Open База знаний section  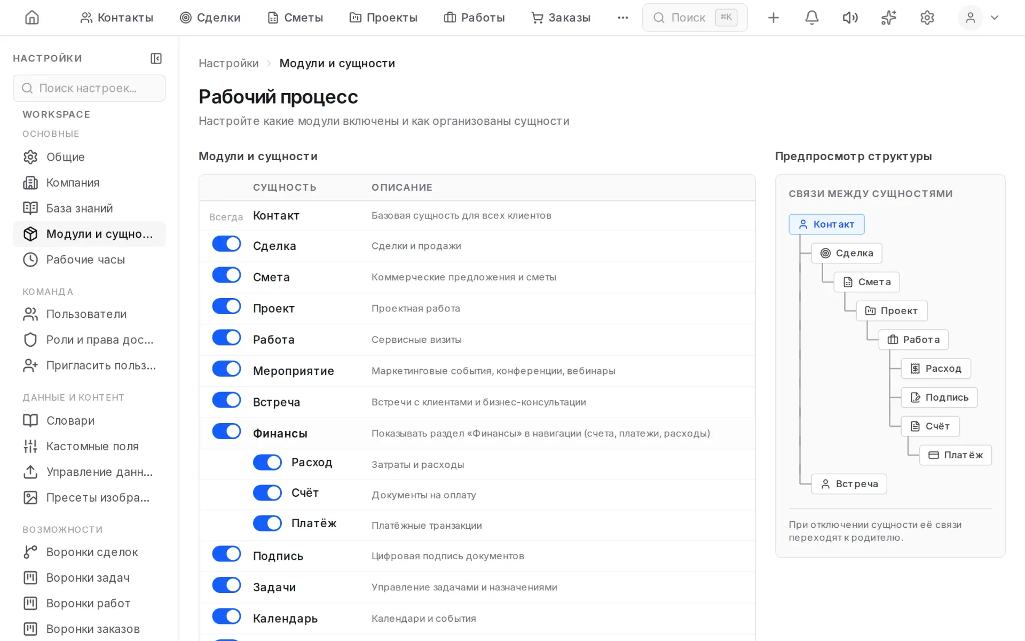point(89,208)
